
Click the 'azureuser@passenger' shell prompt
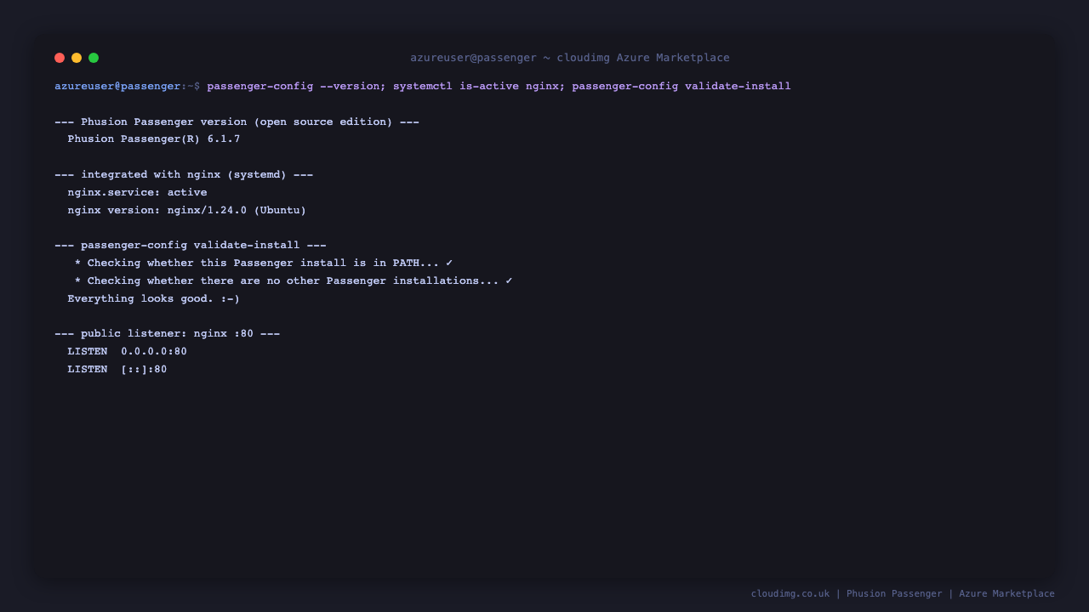117,86
